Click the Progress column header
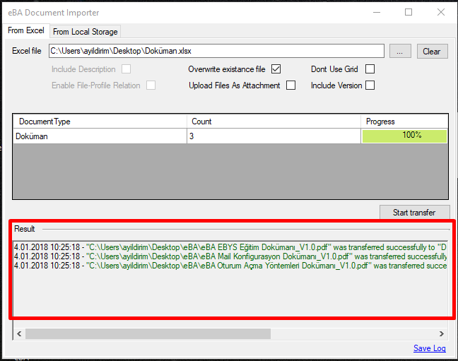This screenshot has height=361, width=458. coord(404,122)
